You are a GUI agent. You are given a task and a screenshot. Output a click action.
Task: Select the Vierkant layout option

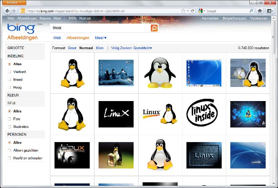click(x=17, y=72)
